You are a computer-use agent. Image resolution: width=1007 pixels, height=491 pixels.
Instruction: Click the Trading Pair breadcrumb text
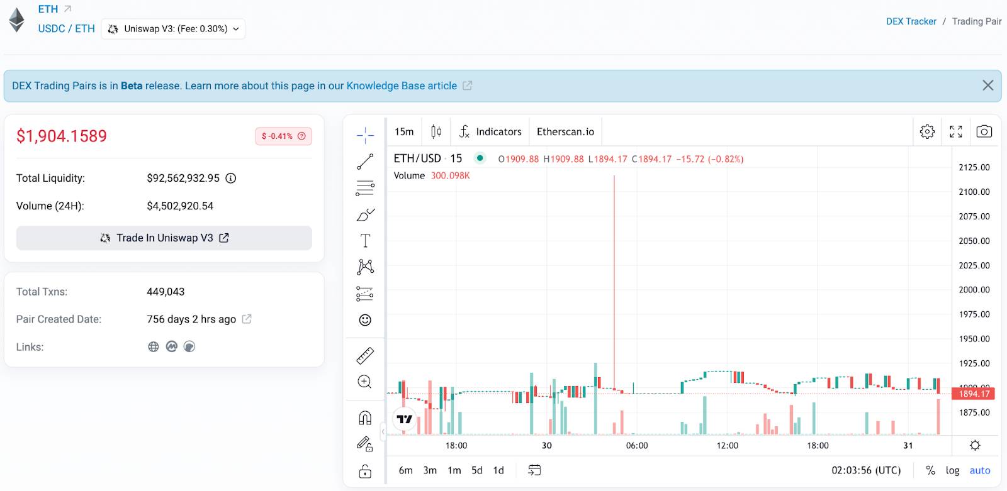coord(977,21)
